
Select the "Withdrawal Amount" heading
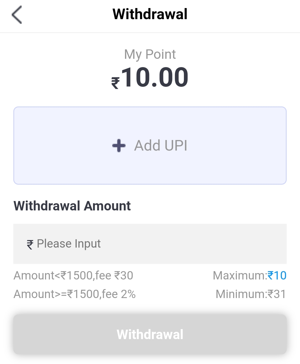click(72, 206)
